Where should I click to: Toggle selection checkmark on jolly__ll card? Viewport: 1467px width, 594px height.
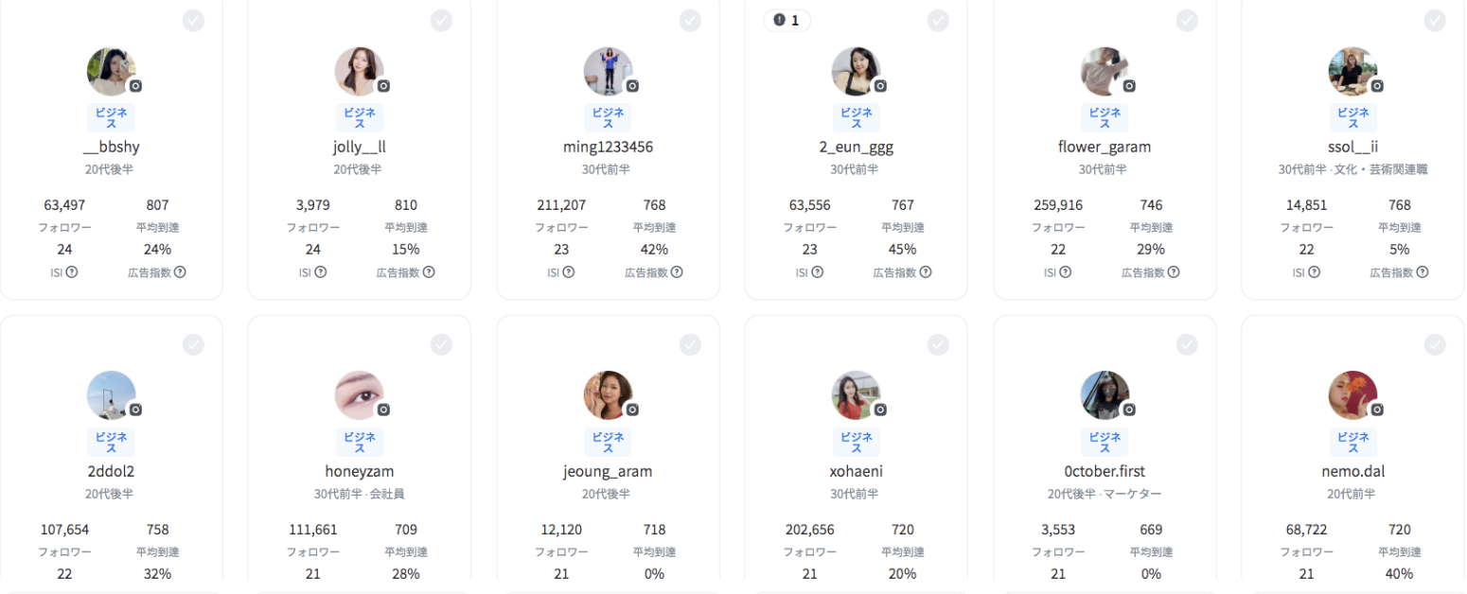(441, 20)
